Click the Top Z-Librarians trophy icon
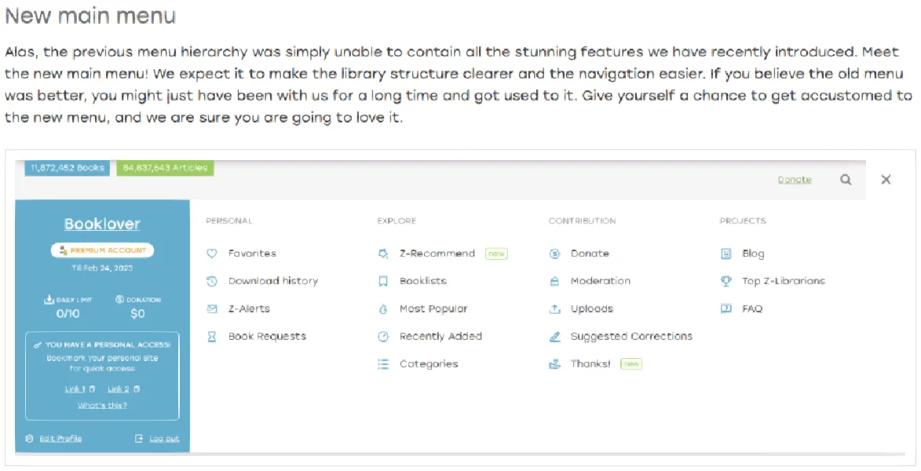The height and width of the screenshot is (471, 921). click(726, 281)
